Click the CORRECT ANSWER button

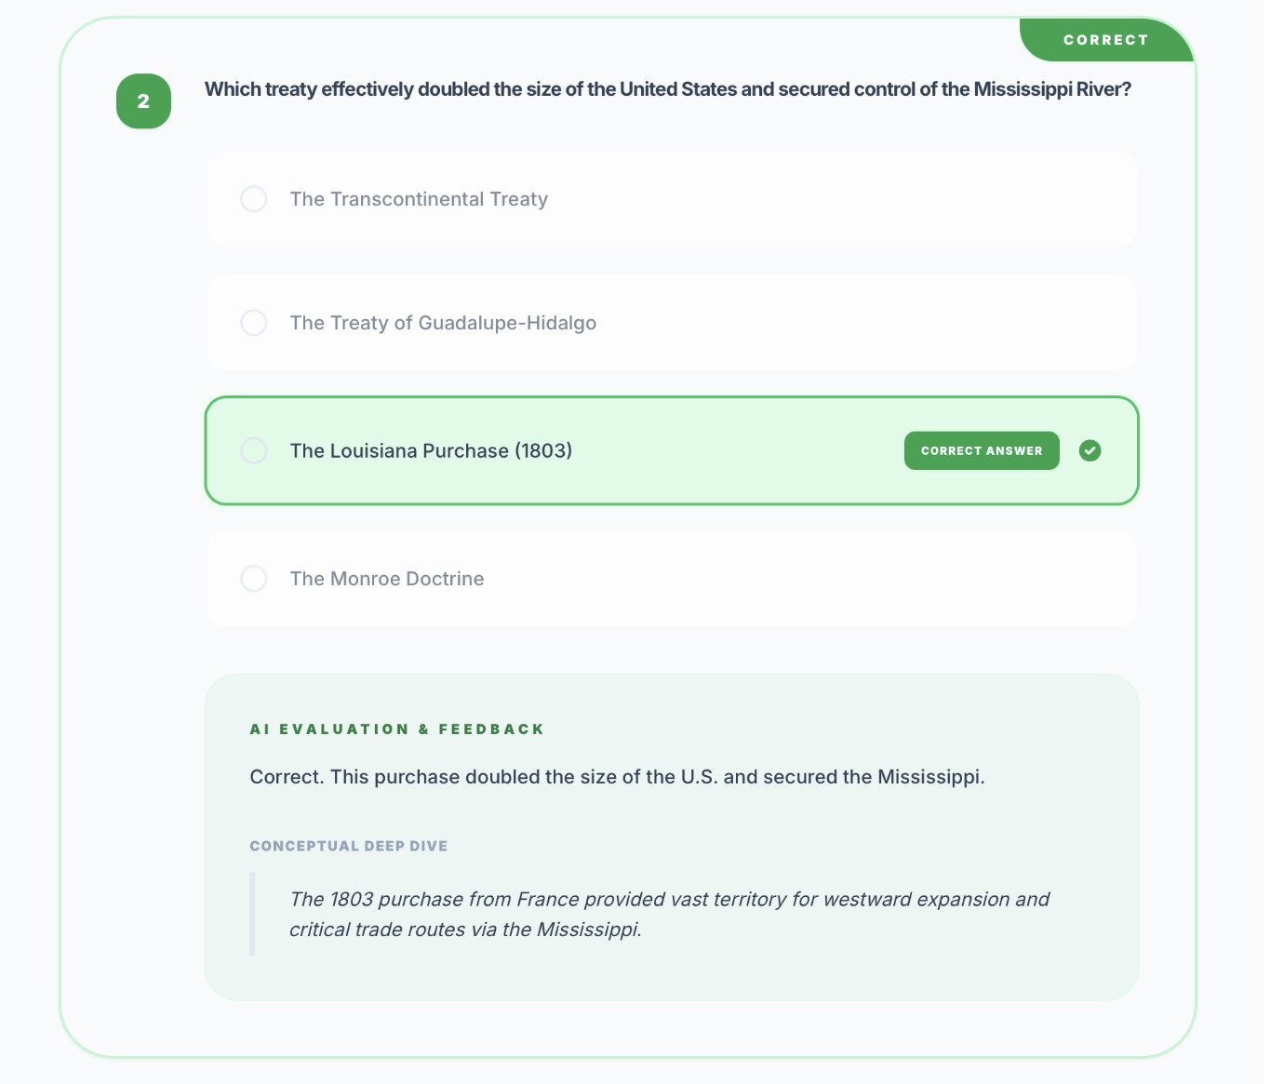pyautogui.click(x=981, y=450)
